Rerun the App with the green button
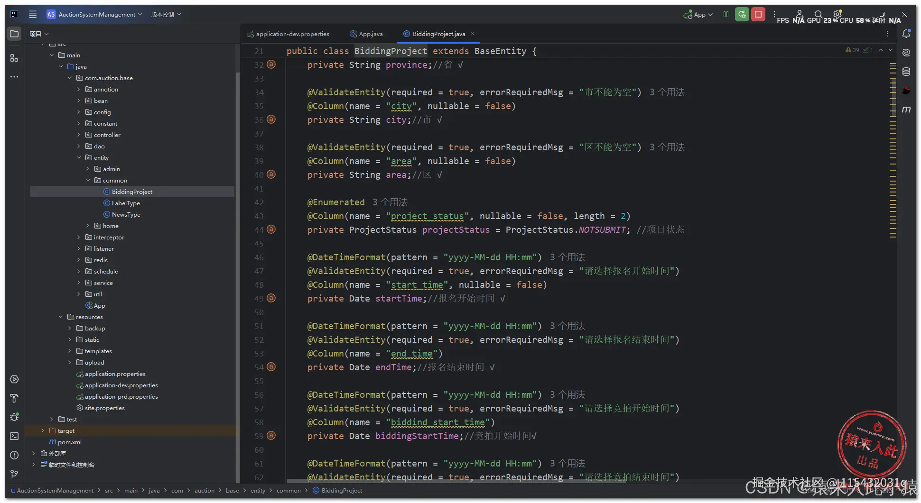This screenshot has height=503, width=921. (x=742, y=14)
